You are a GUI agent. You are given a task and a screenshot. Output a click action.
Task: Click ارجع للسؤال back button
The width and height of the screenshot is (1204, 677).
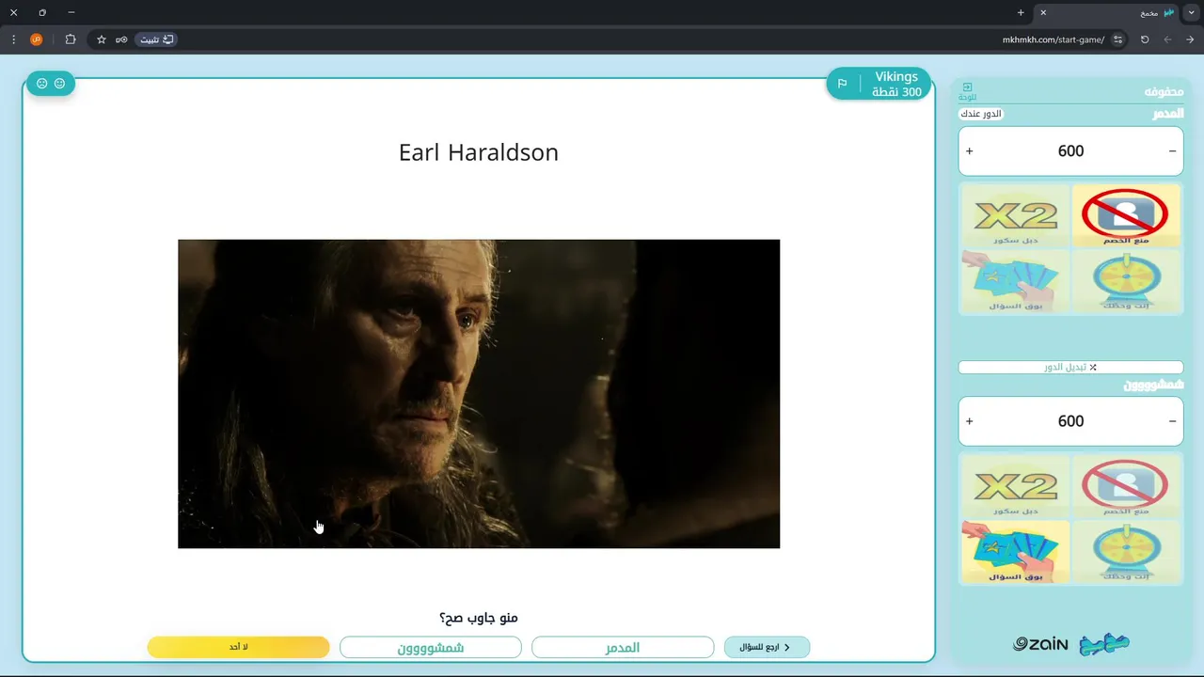coord(767,647)
